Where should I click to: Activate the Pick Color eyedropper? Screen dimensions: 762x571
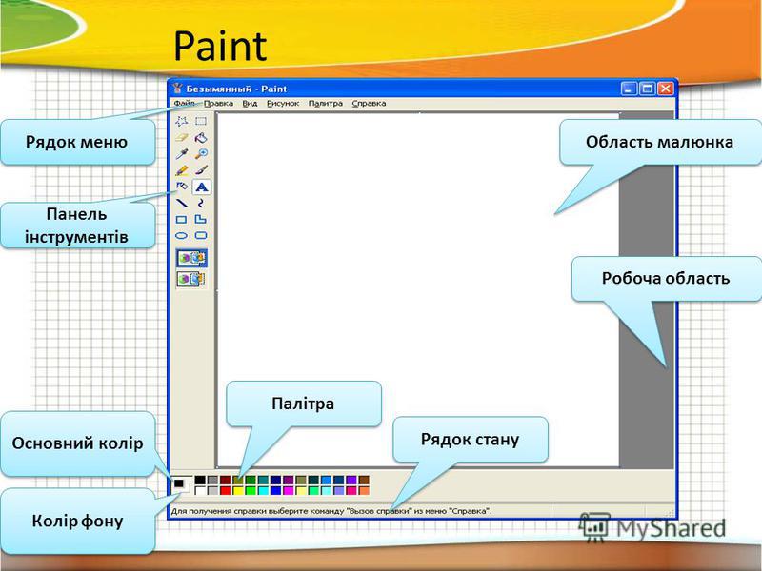tap(181, 154)
